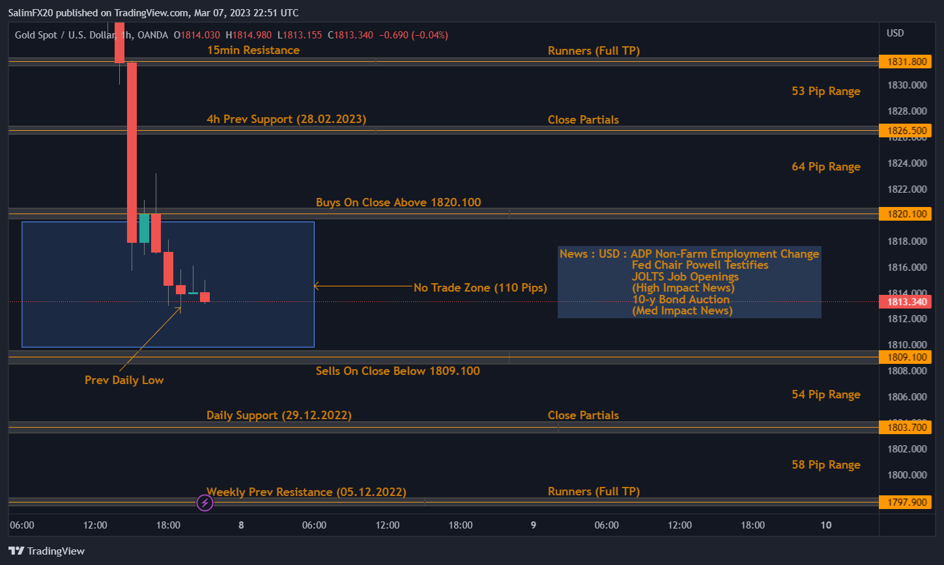Click the bold 8 date label on time axis
Screen dimensions: 944x565
pos(240,525)
